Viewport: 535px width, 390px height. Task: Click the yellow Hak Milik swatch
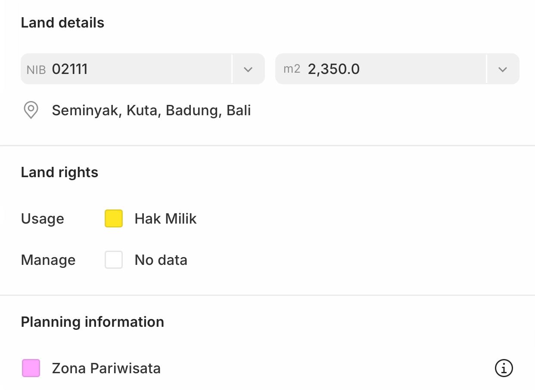114,218
